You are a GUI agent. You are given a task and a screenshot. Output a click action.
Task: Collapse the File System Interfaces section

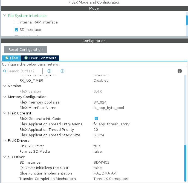(5, 15)
